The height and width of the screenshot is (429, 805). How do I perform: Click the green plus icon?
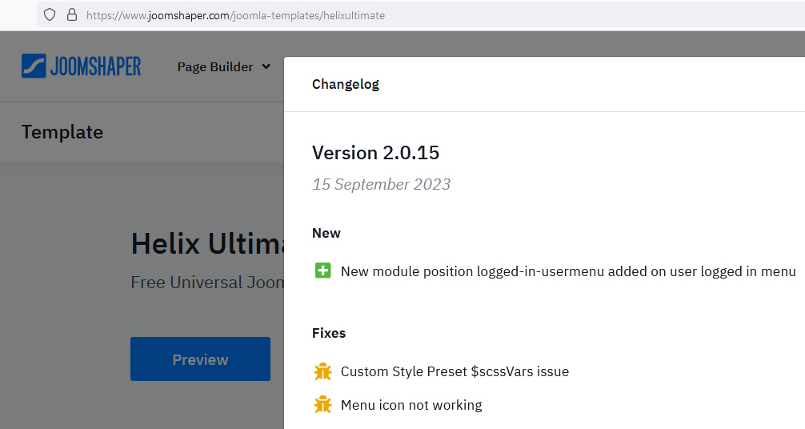(322, 271)
